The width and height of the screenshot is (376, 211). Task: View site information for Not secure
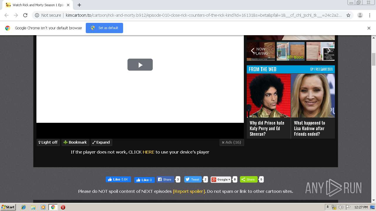(48, 15)
